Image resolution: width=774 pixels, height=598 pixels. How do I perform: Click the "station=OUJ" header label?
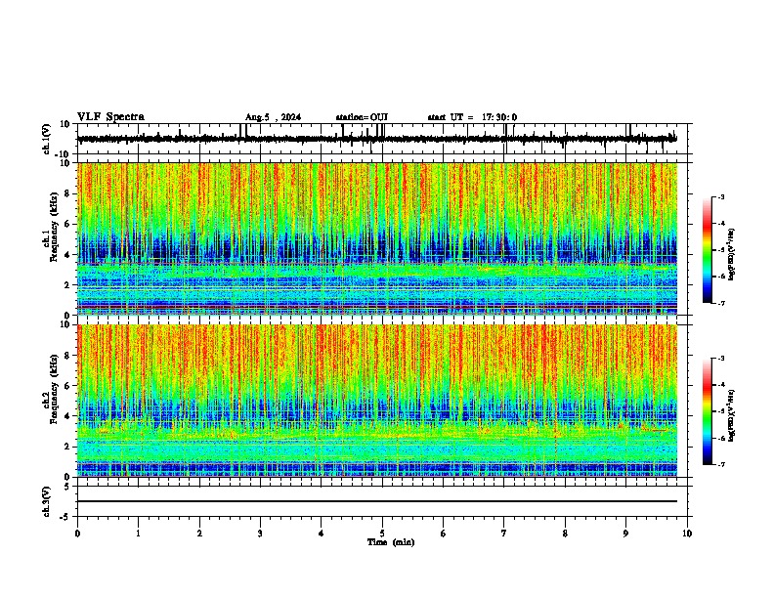click(x=362, y=117)
